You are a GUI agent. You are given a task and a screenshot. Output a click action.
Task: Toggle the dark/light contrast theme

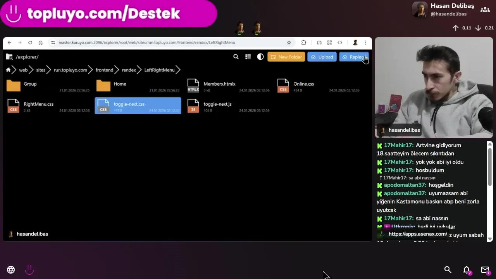pos(260,57)
